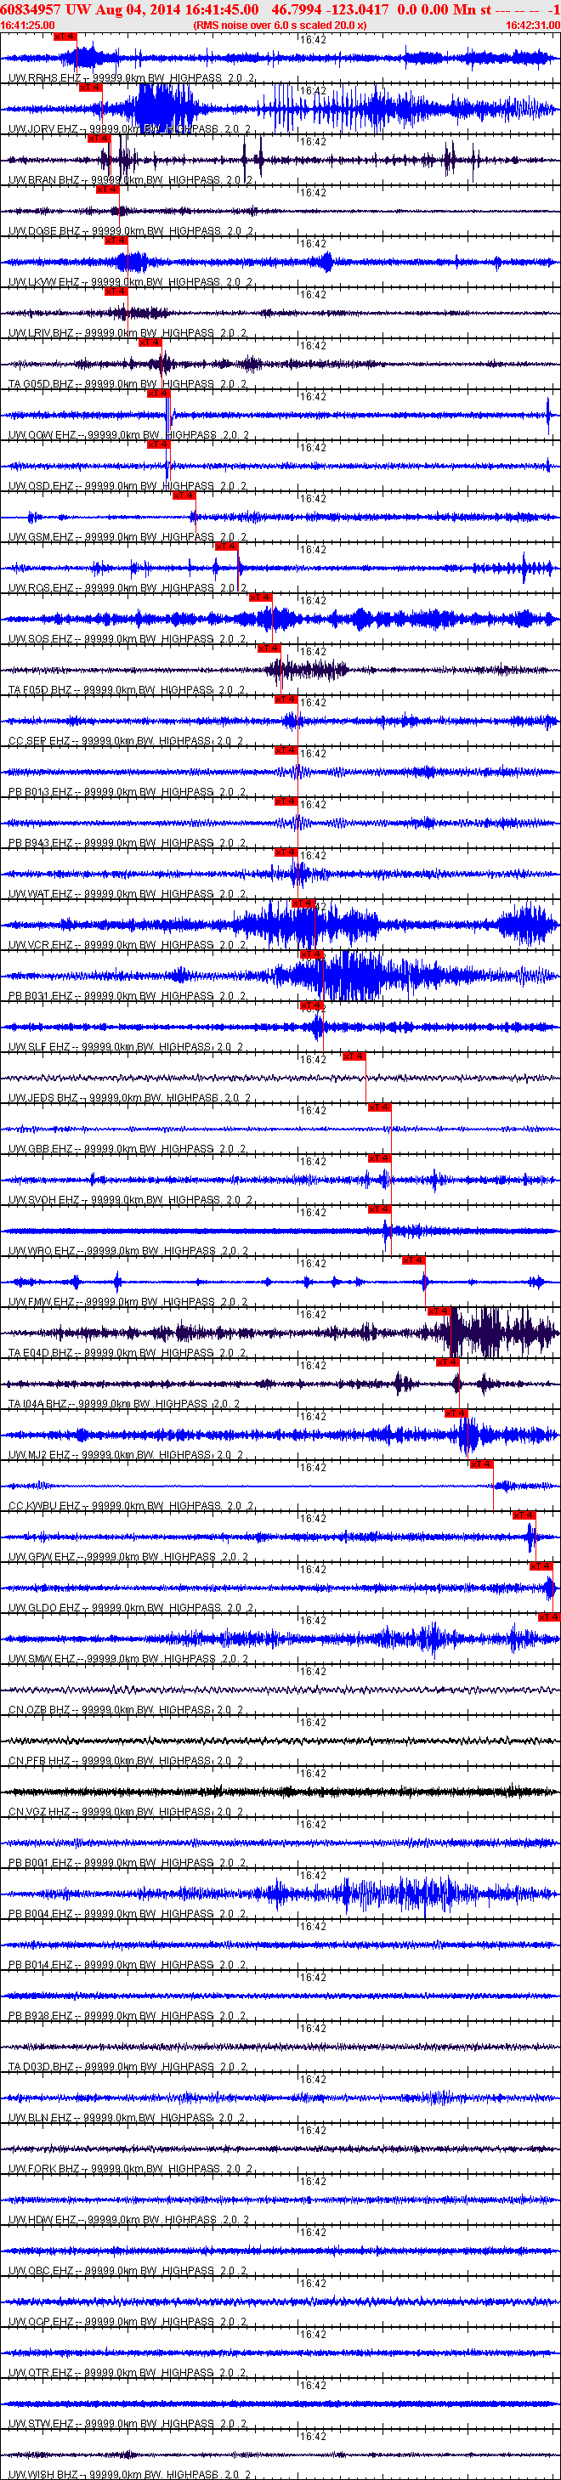Select the pick flag on UW JEDS trace
This screenshot has width=561, height=2480.
[x=354, y=1057]
